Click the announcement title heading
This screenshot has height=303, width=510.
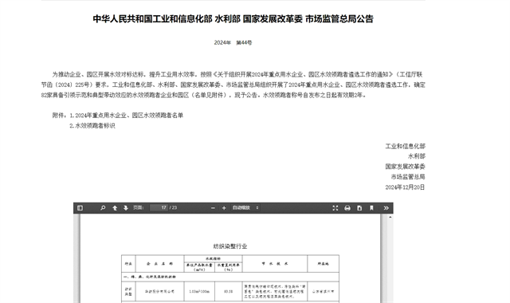(233, 19)
